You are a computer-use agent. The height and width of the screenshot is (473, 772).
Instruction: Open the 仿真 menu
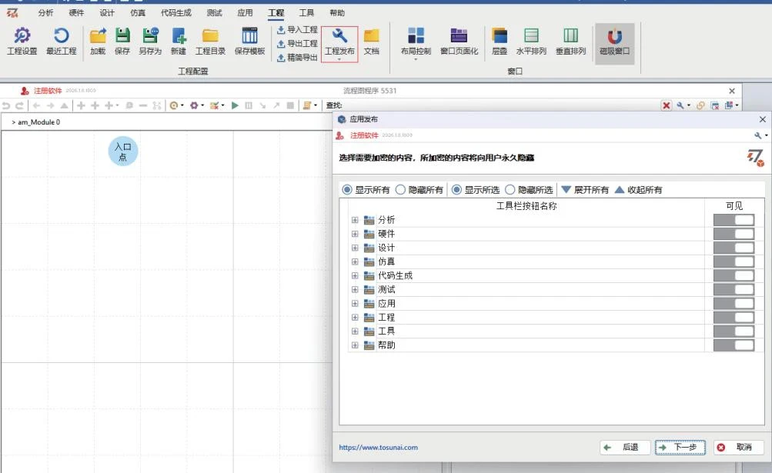tap(138, 13)
